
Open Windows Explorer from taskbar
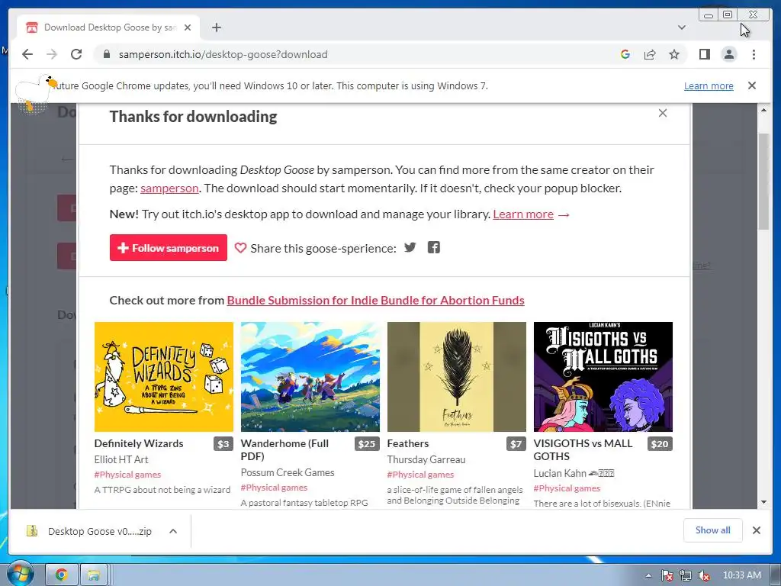pyautogui.click(x=93, y=575)
